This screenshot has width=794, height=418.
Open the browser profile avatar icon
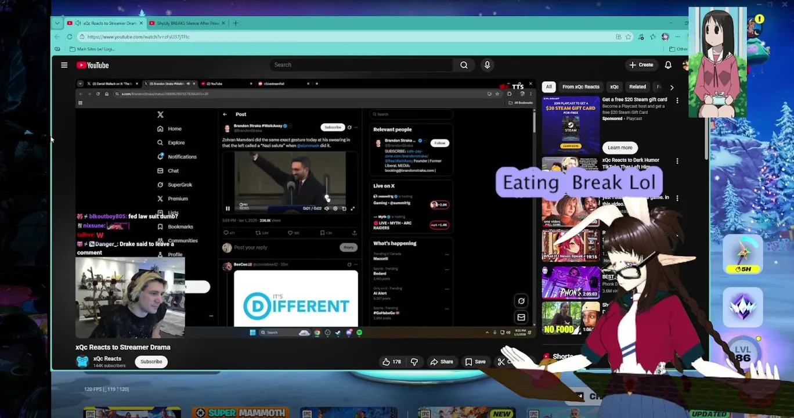point(665,37)
